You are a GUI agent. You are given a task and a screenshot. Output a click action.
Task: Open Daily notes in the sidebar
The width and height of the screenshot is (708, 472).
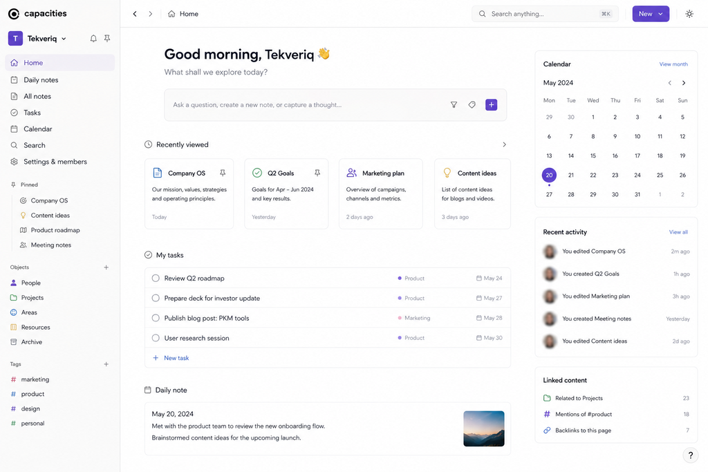tap(59, 80)
